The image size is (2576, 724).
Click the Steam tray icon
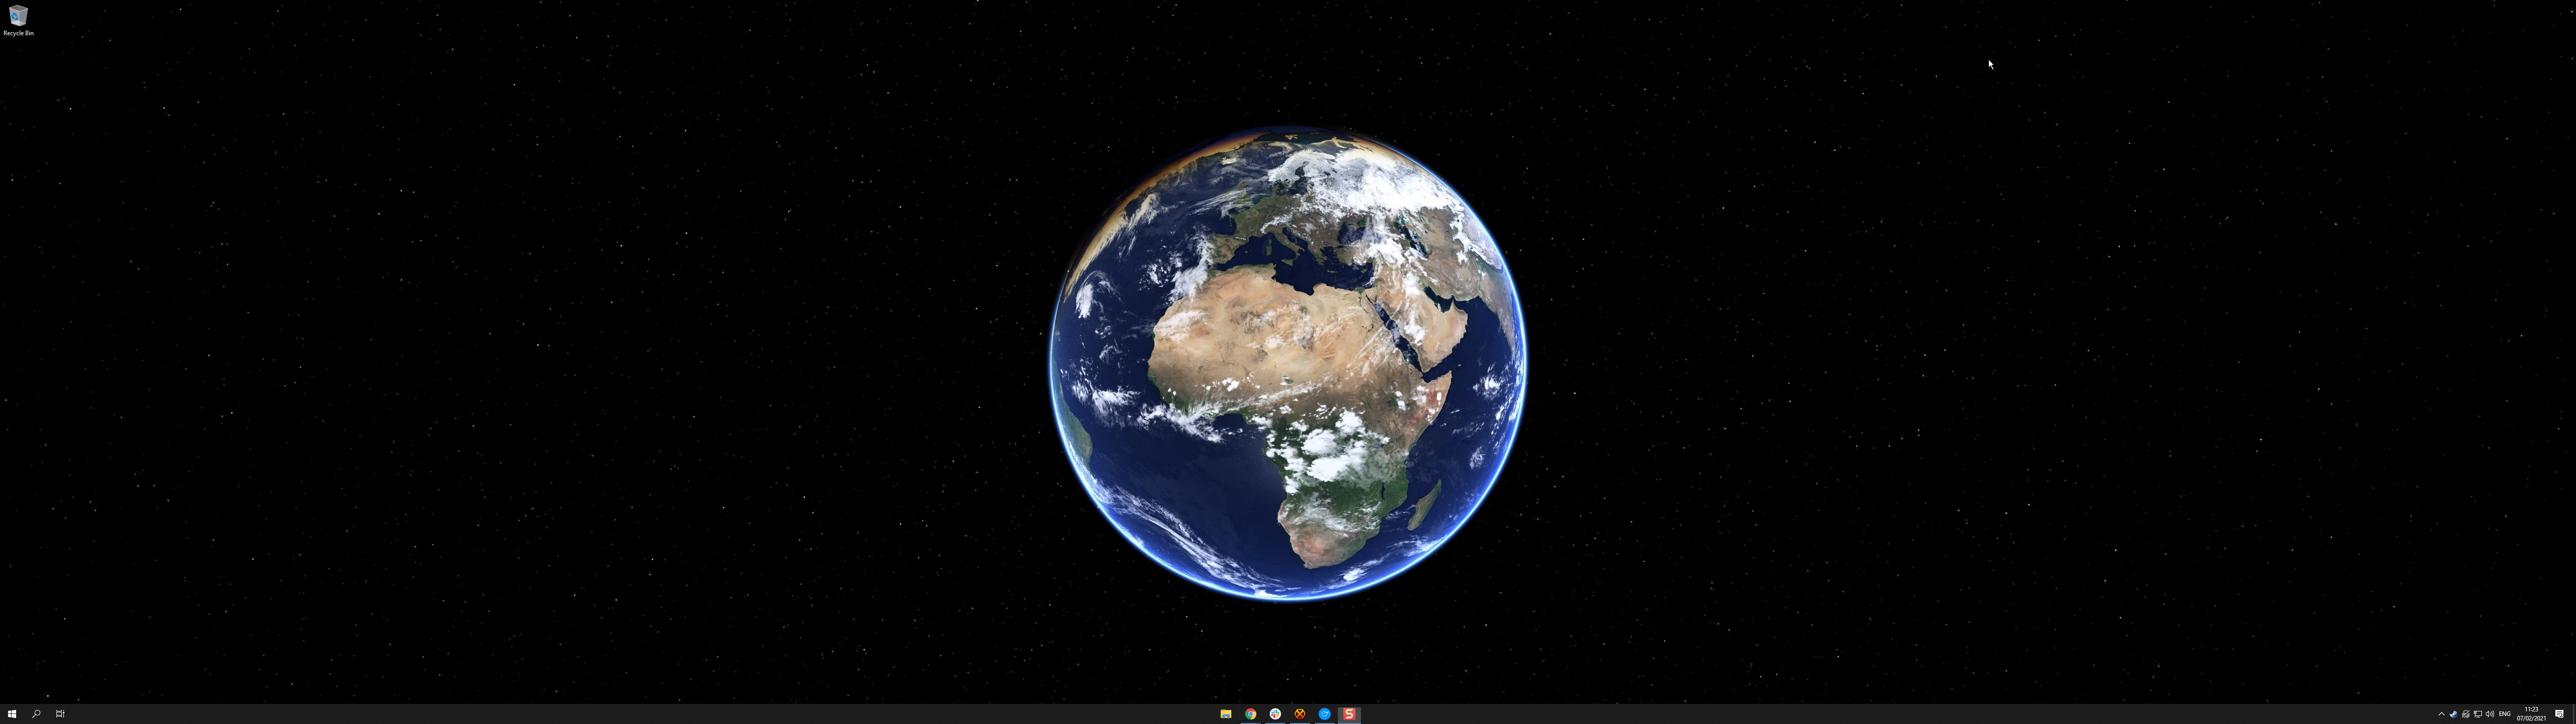tap(2454, 714)
